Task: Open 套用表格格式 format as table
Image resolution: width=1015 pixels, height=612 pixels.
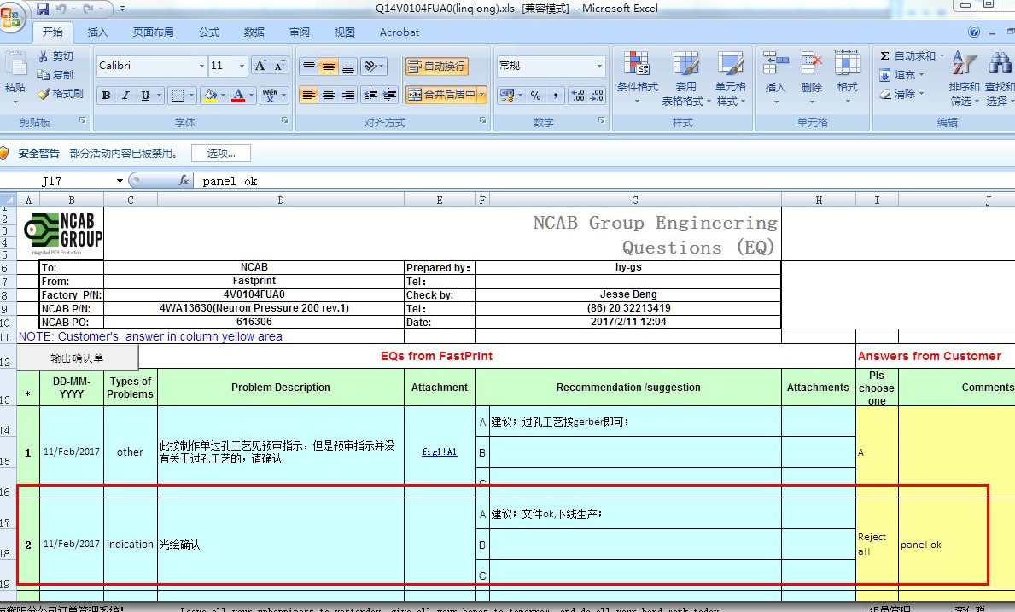Action: pyautogui.click(x=686, y=78)
